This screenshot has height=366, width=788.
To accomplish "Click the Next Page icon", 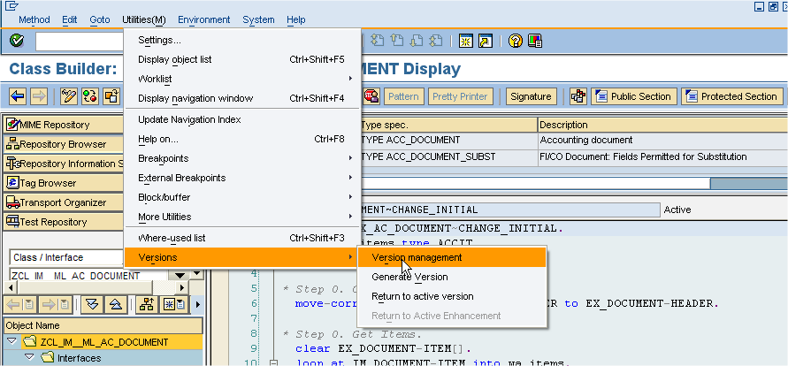I will 417,41.
